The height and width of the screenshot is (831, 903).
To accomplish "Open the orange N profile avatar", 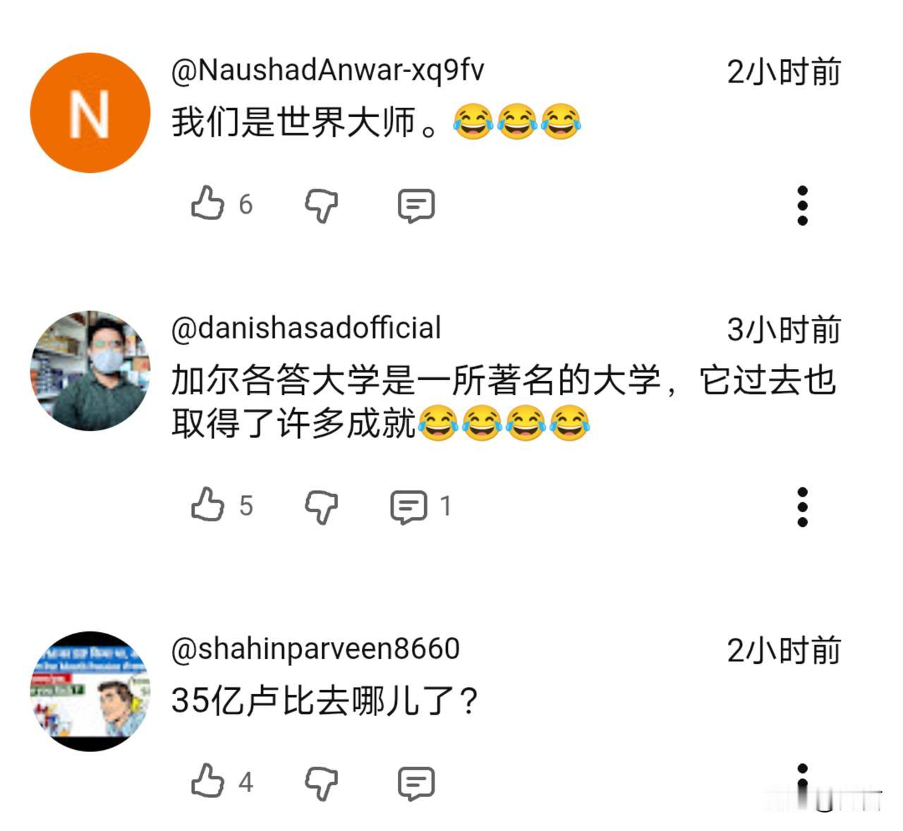I will point(90,113).
